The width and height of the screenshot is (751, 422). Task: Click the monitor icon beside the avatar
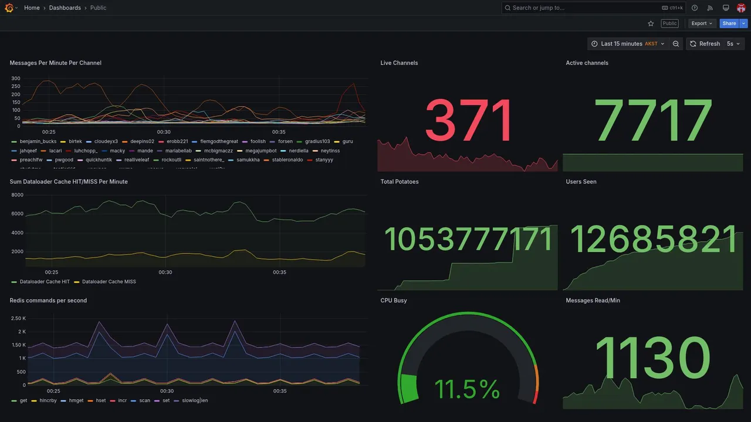pyautogui.click(x=726, y=8)
